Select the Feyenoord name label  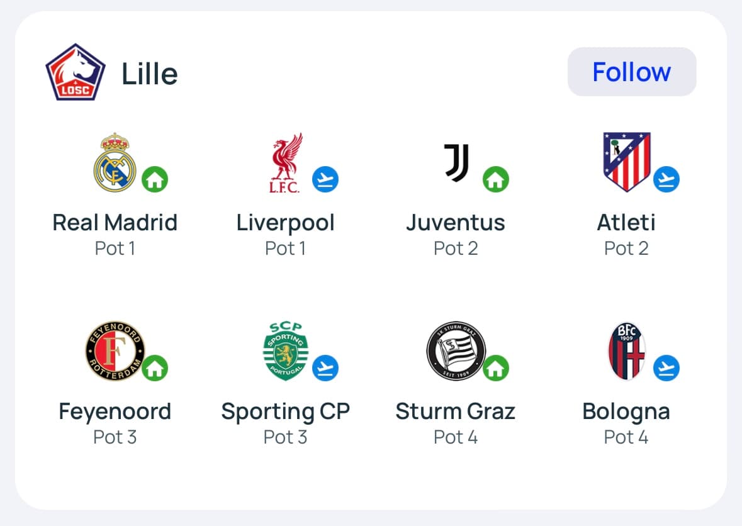coord(115,411)
